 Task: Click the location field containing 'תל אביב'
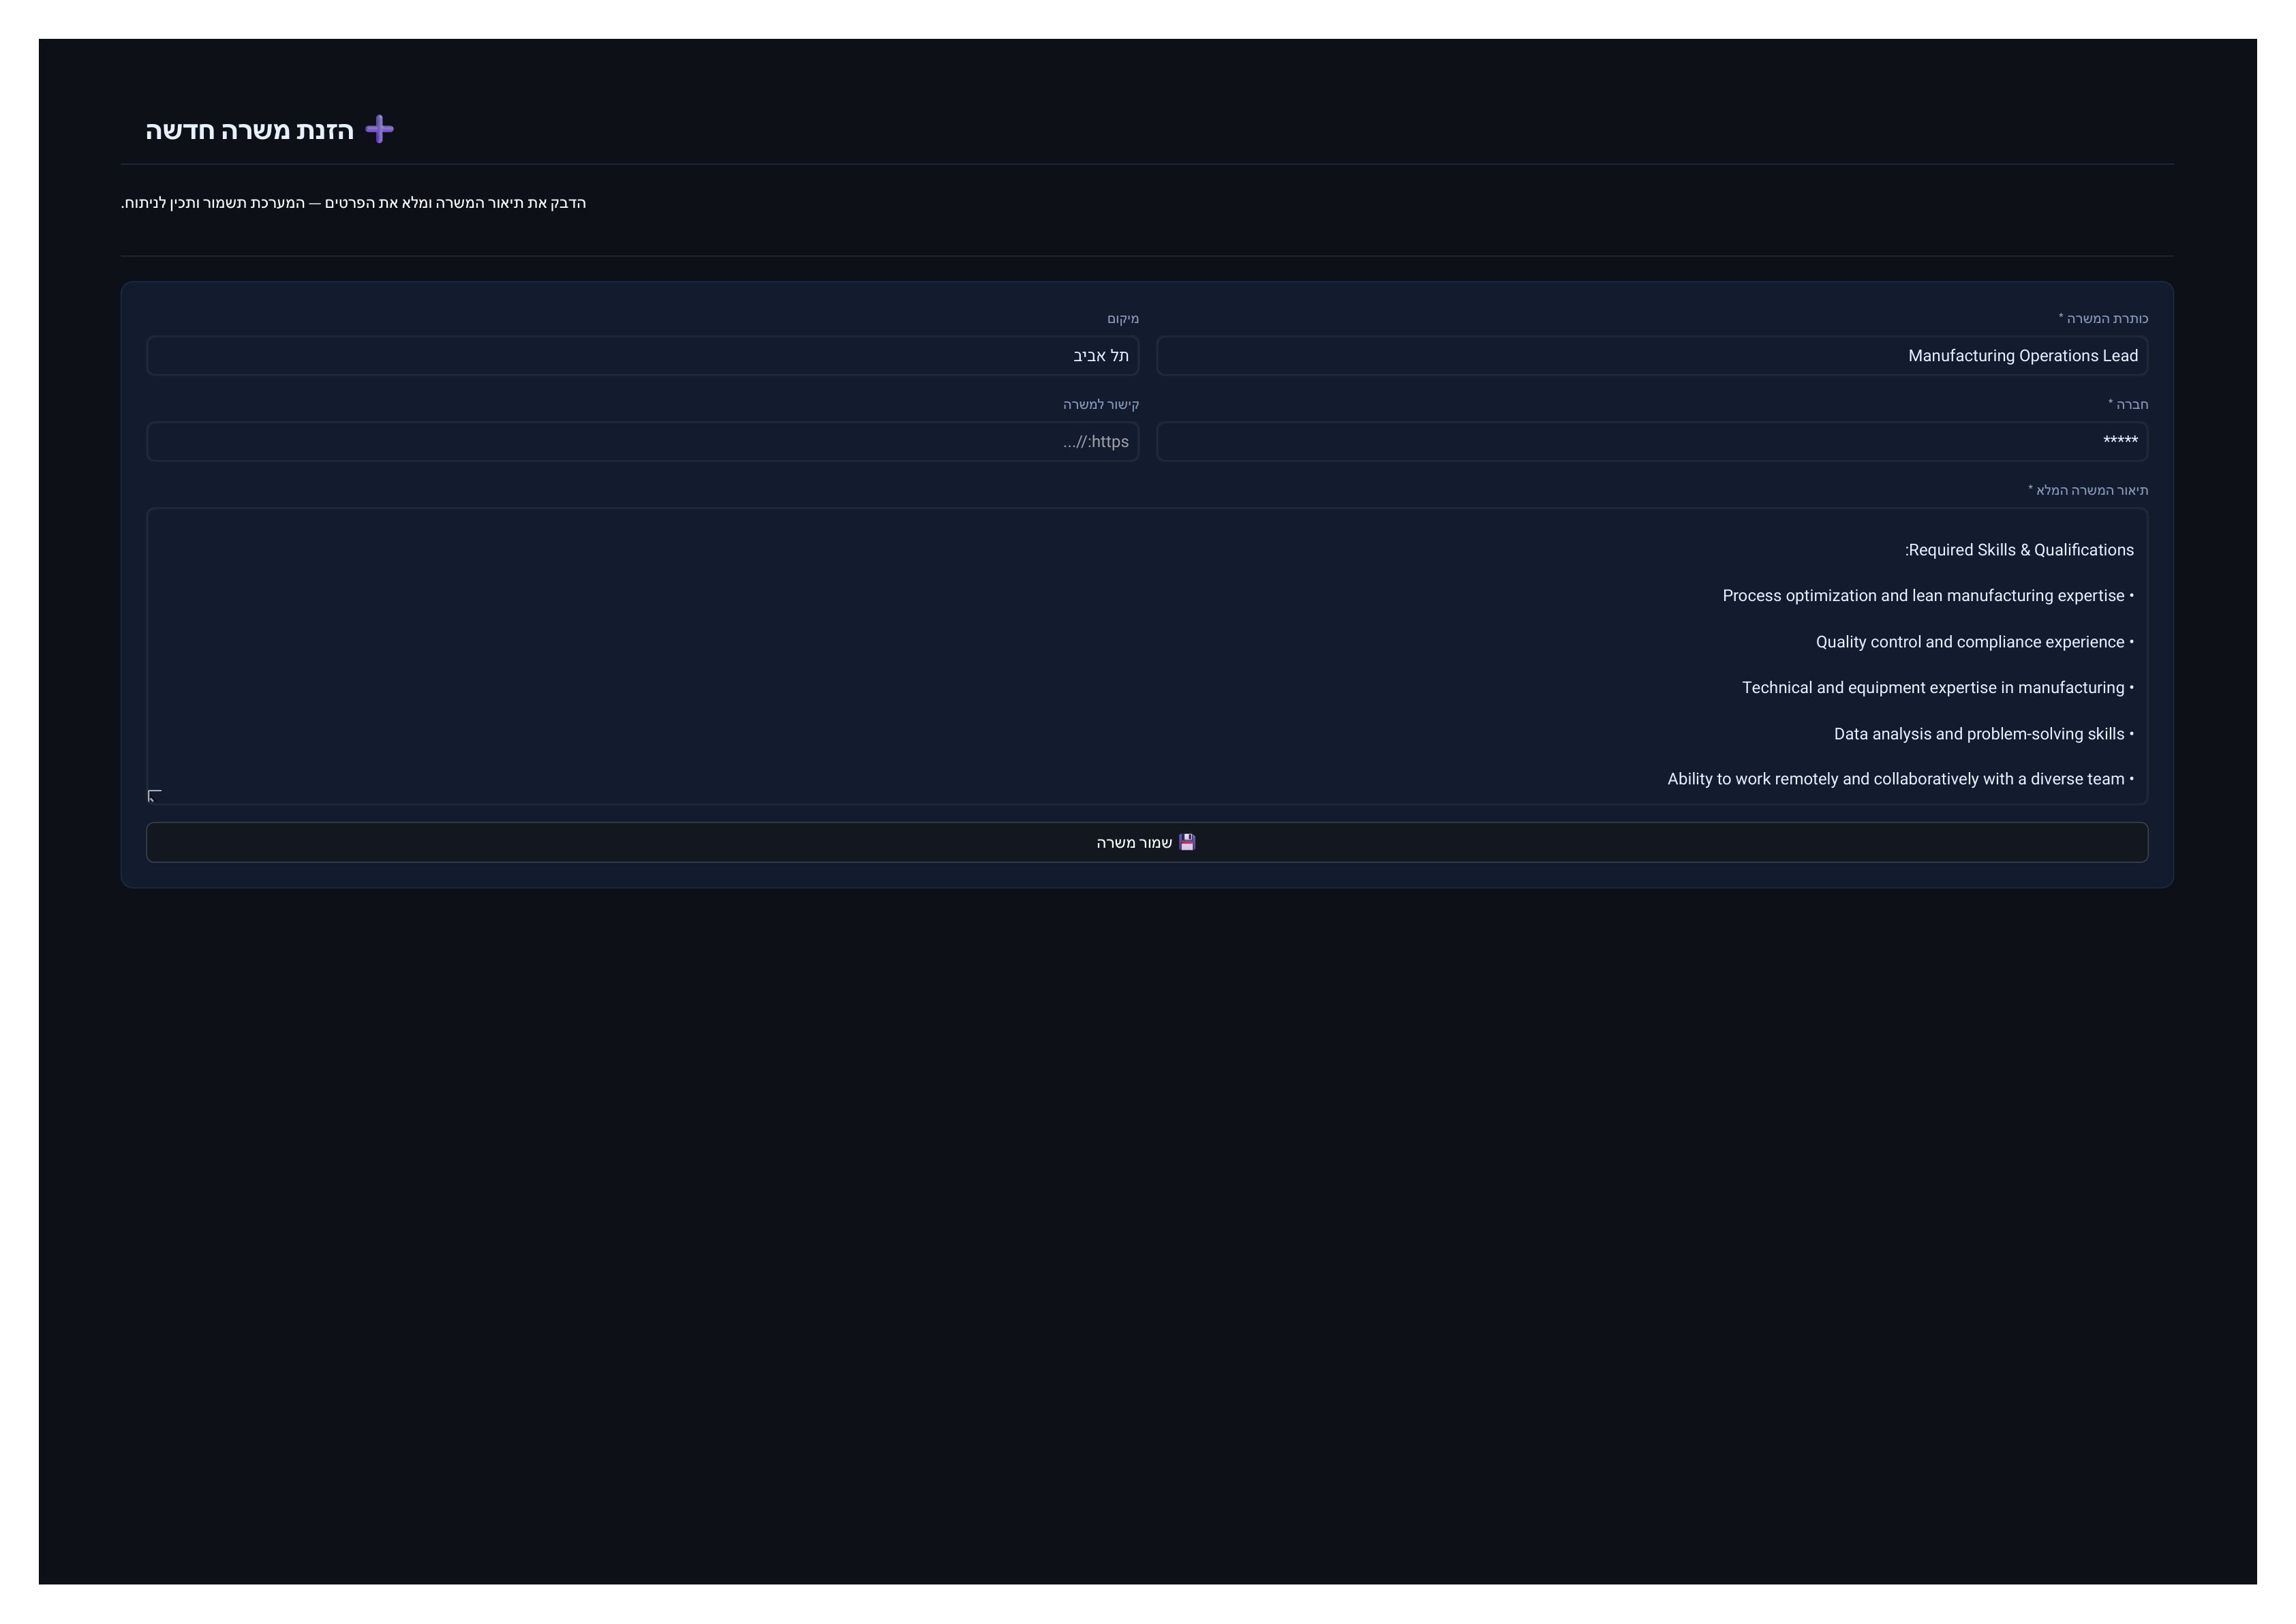pyautogui.click(x=643, y=356)
